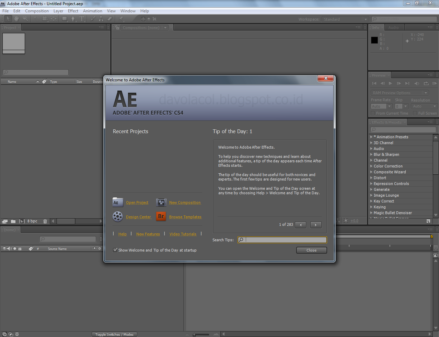Click the Open Project AE folder icon
439x337 pixels.
[118, 202]
